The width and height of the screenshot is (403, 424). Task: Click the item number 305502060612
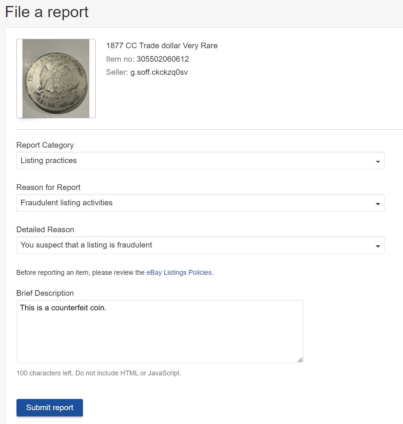click(163, 59)
